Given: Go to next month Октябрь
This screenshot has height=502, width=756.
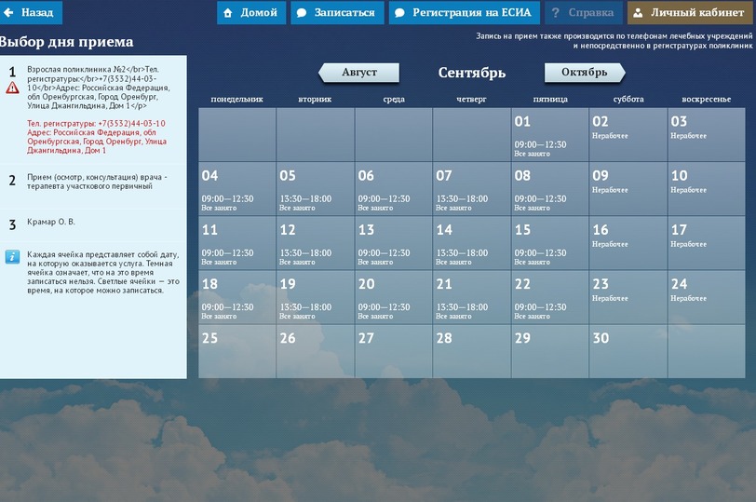Looking at the screenshot, I should 584,73.
